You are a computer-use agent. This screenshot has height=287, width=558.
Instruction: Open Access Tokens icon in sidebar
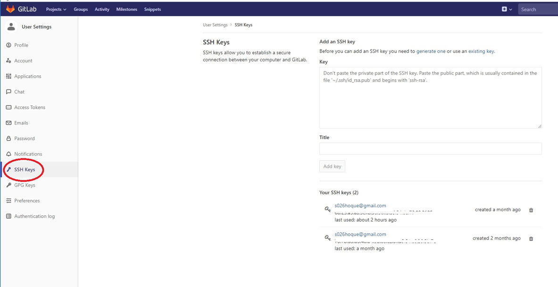pos(9,107)
